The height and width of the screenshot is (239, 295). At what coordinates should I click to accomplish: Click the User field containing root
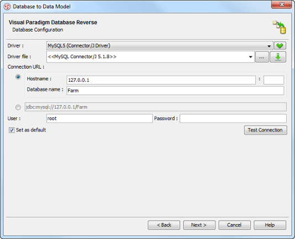point(99,118)
